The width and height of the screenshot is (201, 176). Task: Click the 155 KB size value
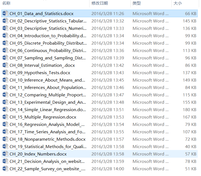tap(189, 102)
